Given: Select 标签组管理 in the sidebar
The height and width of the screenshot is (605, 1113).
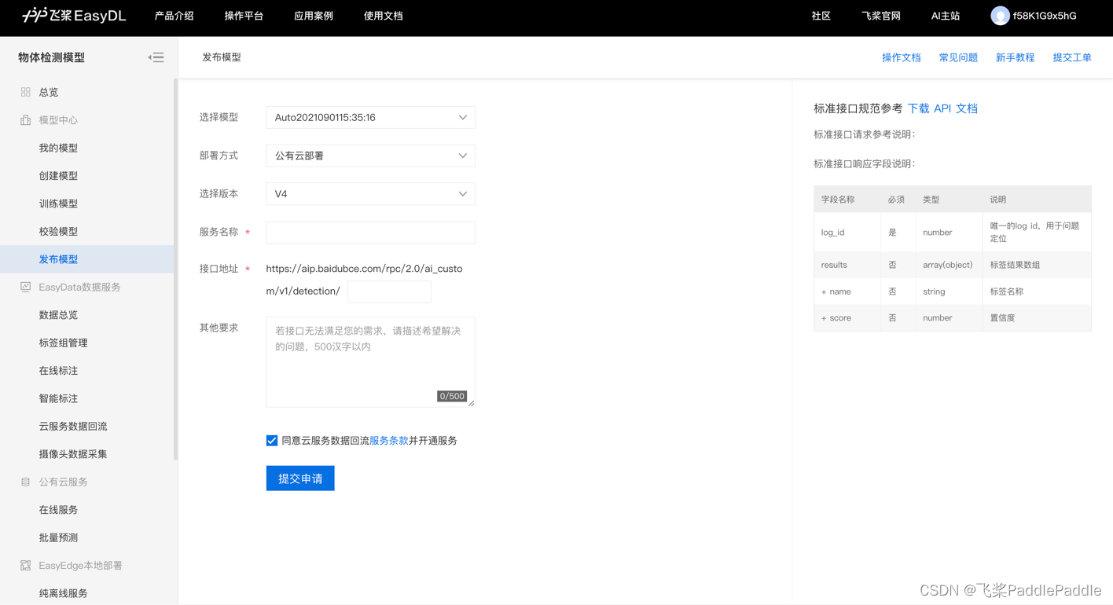Looking at the screenshot, I should point(63,343).
